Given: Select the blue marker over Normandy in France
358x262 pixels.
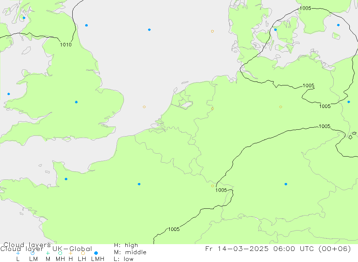Looking at the screenshot, I should (x=66, y=179).
